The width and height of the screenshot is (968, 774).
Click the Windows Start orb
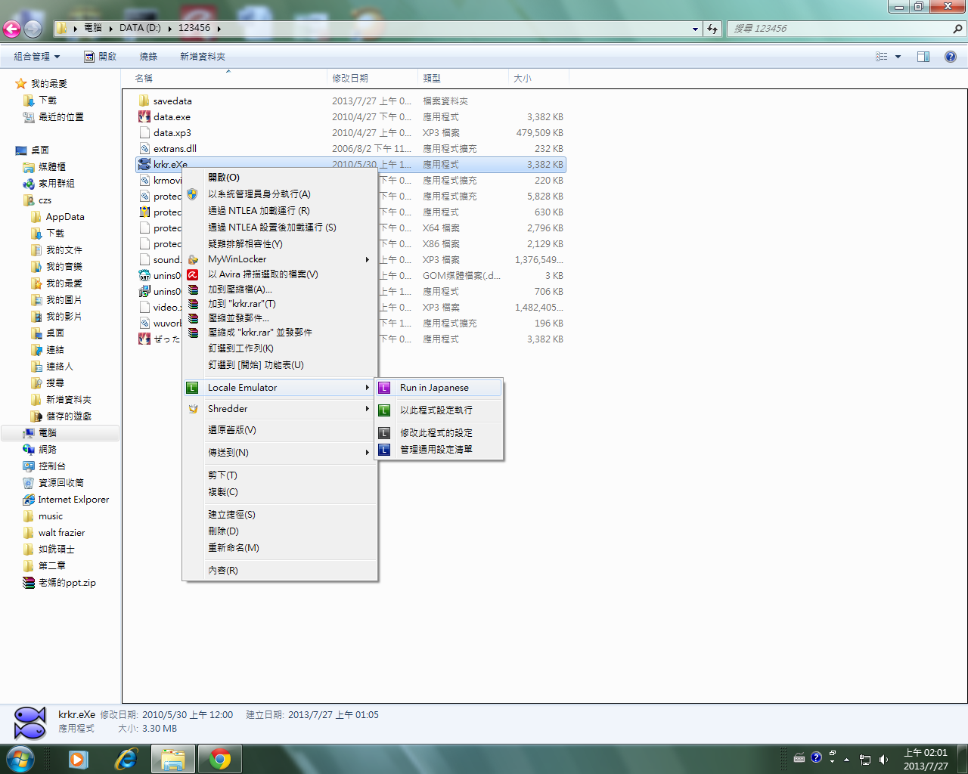[20, 759]
